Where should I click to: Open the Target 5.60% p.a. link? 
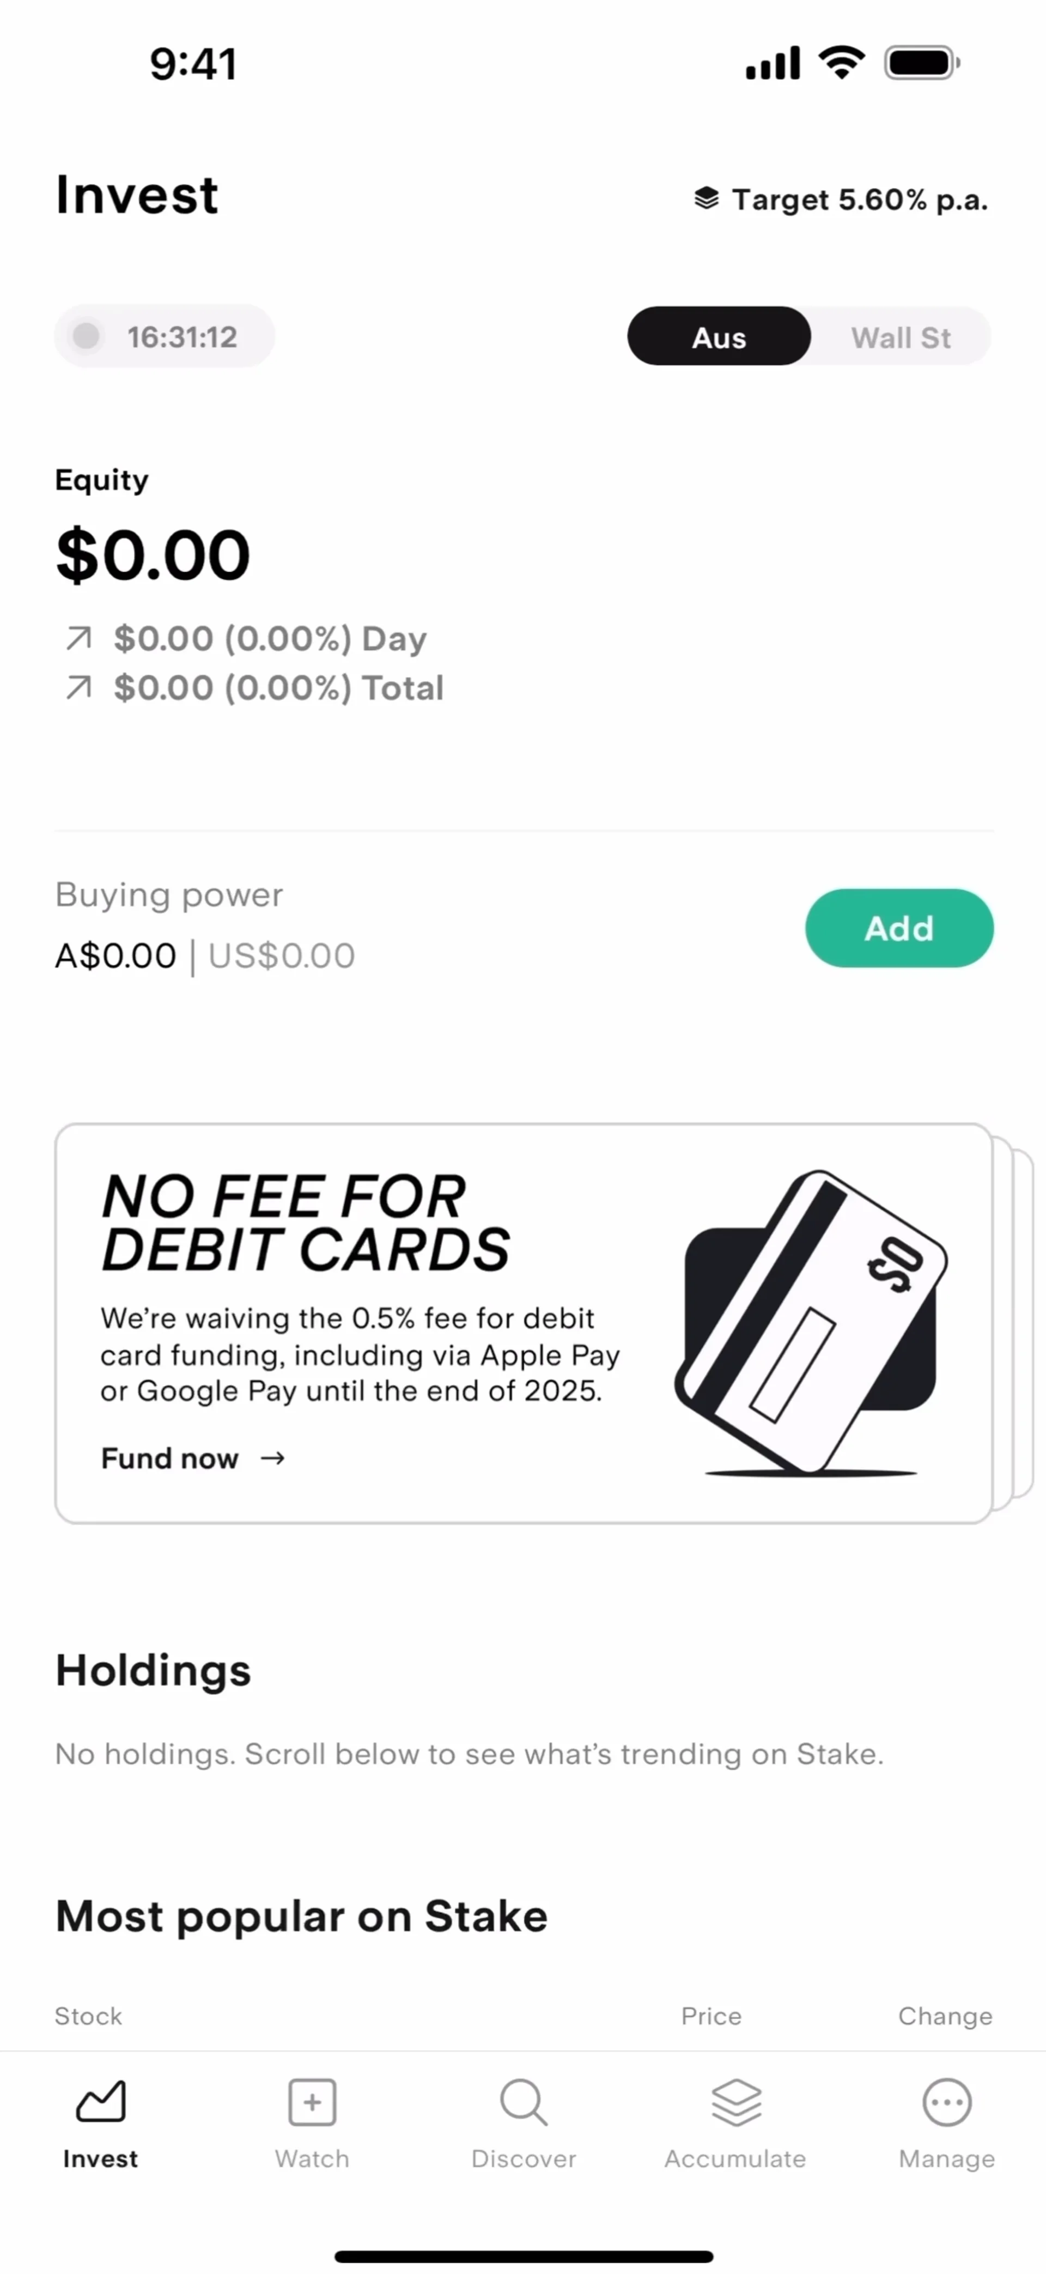(859, 199)
